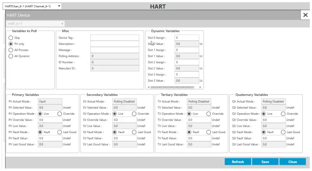
Task: Click the Refresh button
Action: tap(238, 162)
